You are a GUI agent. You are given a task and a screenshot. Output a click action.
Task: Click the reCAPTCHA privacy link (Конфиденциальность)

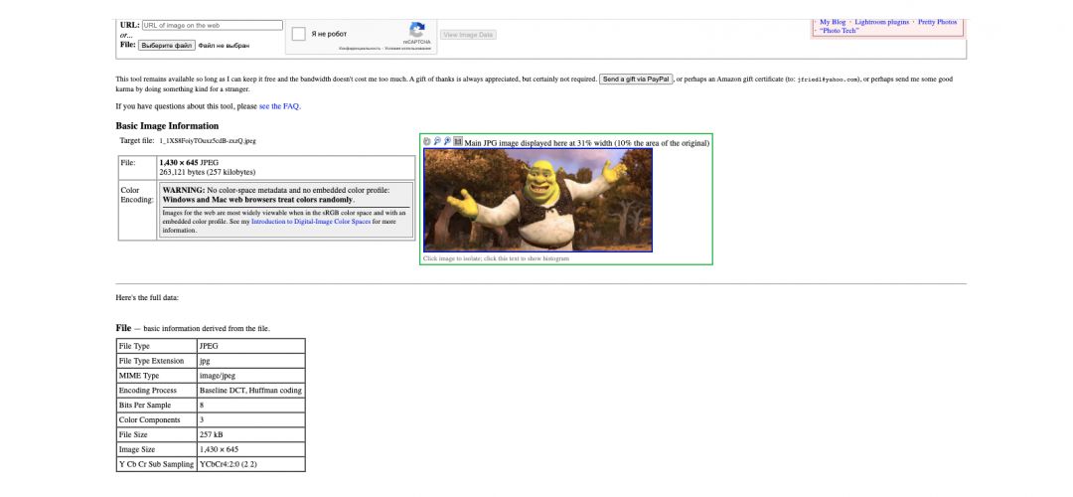click(359, 48)
